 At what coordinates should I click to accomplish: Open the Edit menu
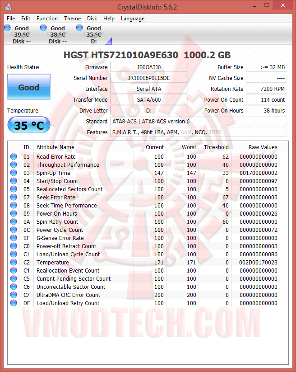point(26,19)
